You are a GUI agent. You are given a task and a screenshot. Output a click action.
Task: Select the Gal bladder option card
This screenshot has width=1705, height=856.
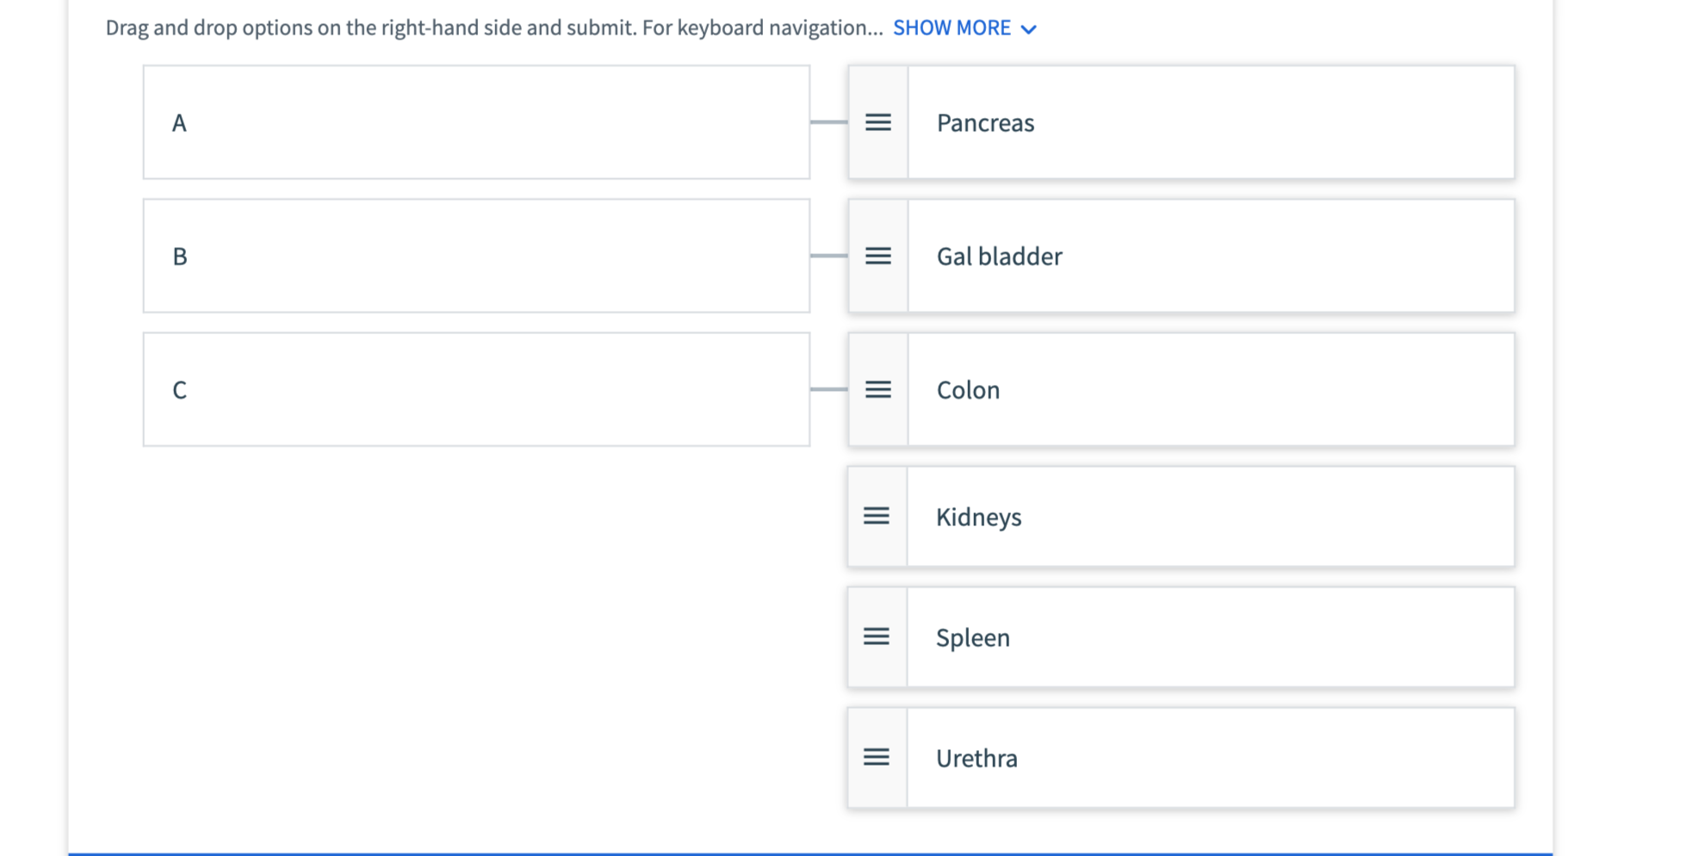[1210, 256]
